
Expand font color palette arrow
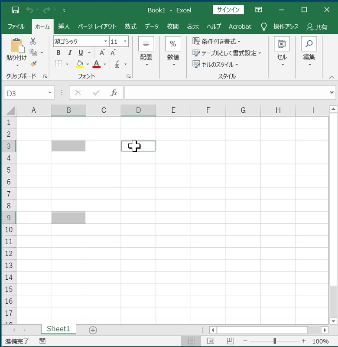[105, 64]
